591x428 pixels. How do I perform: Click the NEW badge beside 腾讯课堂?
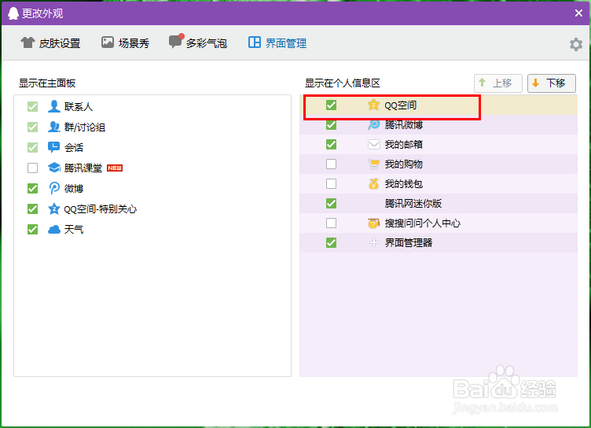[115, 168]
